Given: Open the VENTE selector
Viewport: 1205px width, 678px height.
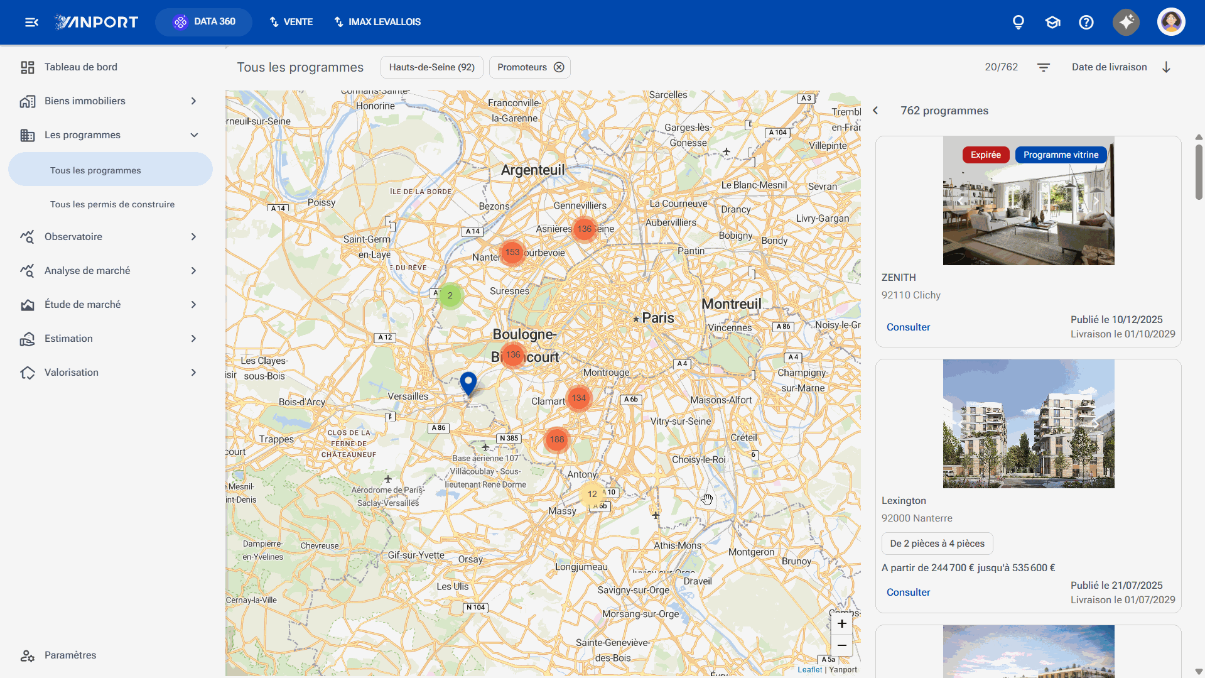Looking at the screenshot, I should coord(291,22).
